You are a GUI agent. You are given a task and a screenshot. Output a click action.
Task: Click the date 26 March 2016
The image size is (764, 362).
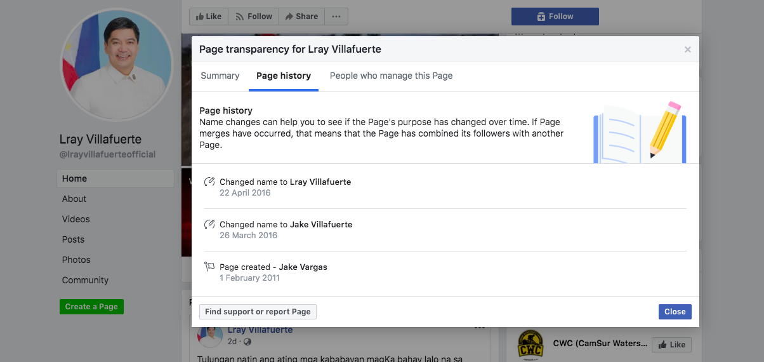coord(249,236)
